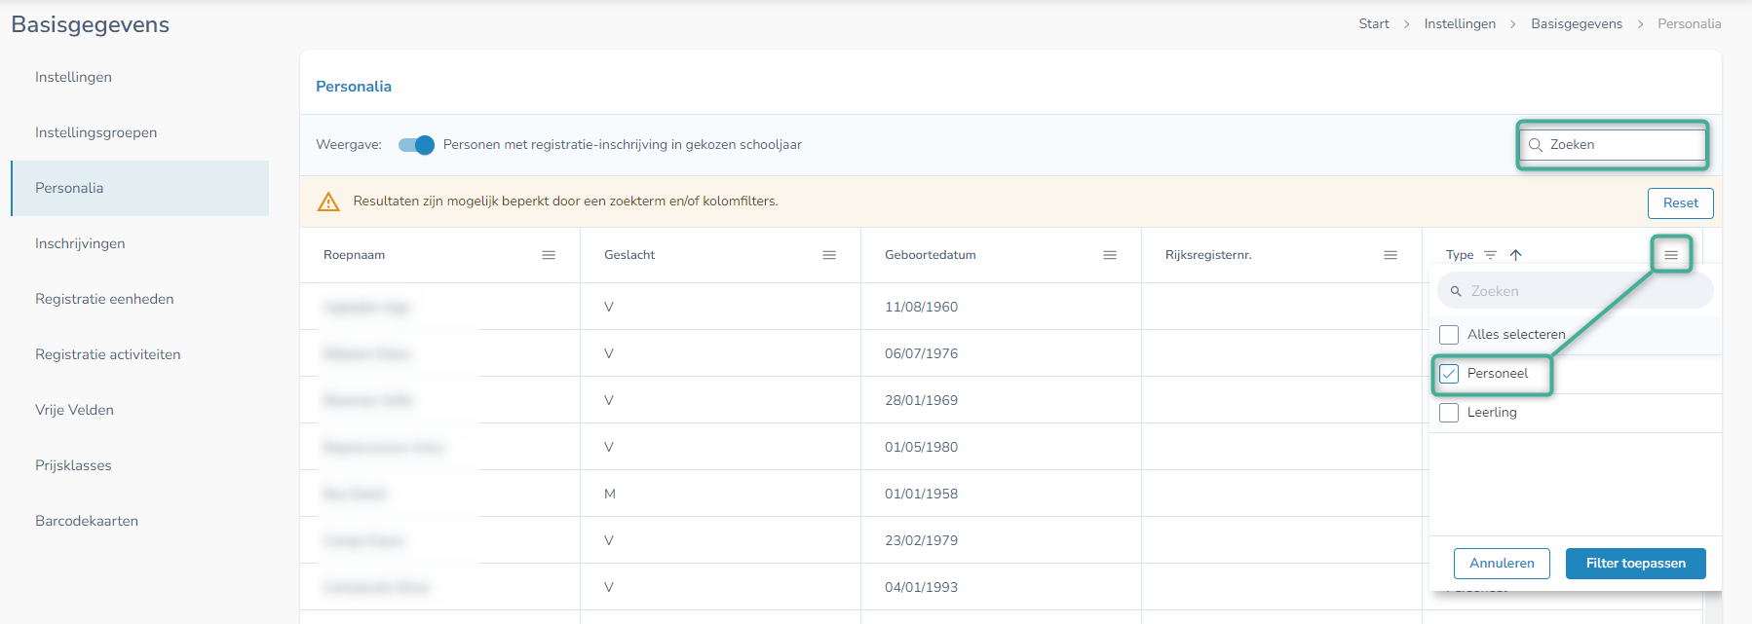The height and width of the screenshot is (624, 1752).
Task: Open the Geslacht column menu icon
Action: click(x=829, y=255)
